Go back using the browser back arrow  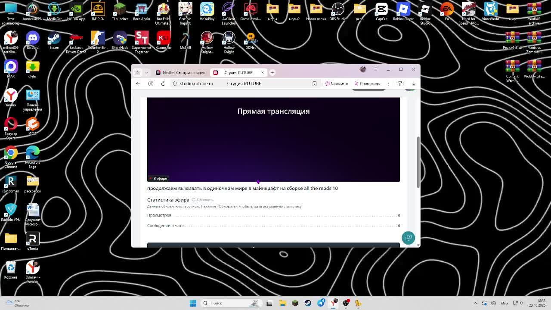tap(138, 84)
